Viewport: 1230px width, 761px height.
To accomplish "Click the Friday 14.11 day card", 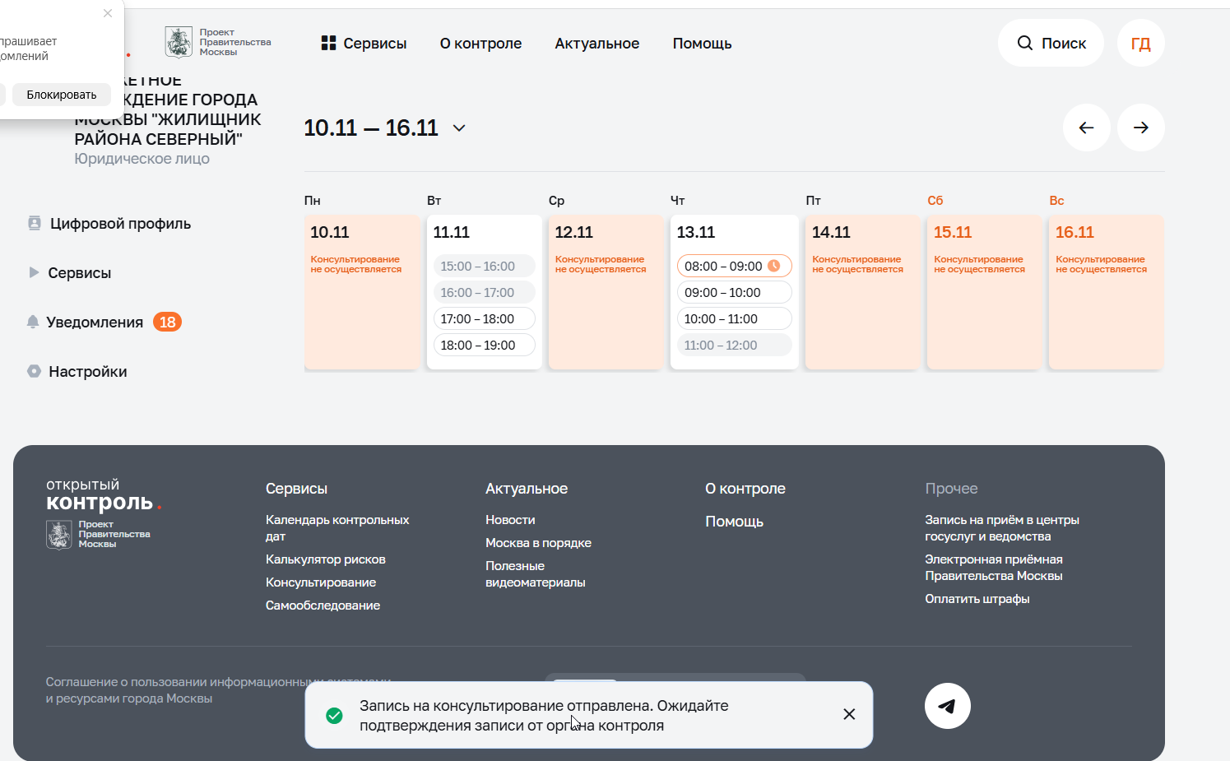I will [862, 292].
